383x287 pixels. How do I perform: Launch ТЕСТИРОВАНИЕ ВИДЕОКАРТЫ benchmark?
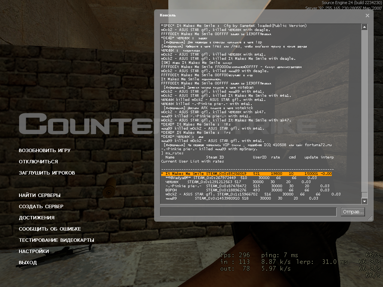pos(56,240)
